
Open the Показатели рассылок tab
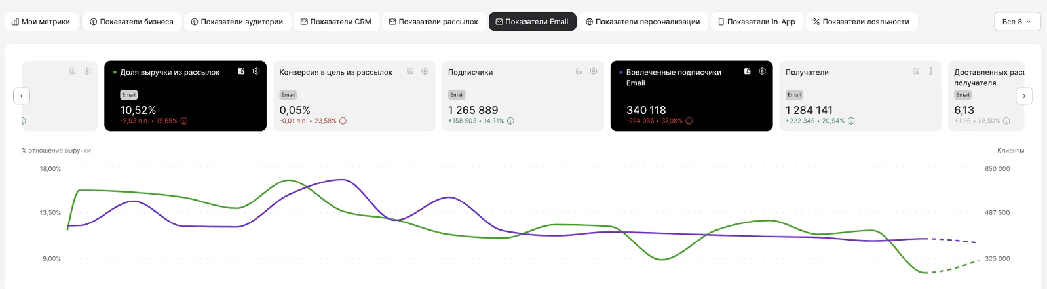pos(434,22)
